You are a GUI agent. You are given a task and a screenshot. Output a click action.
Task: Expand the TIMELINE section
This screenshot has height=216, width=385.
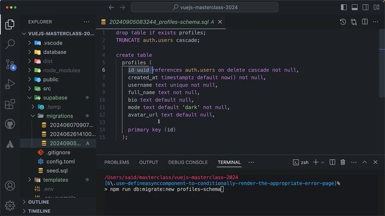(x=58, y=211)
